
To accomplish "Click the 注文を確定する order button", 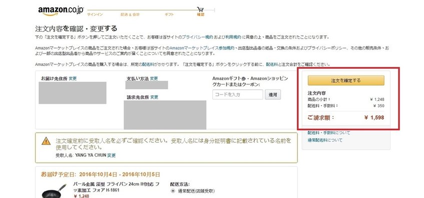I will 346,80.
